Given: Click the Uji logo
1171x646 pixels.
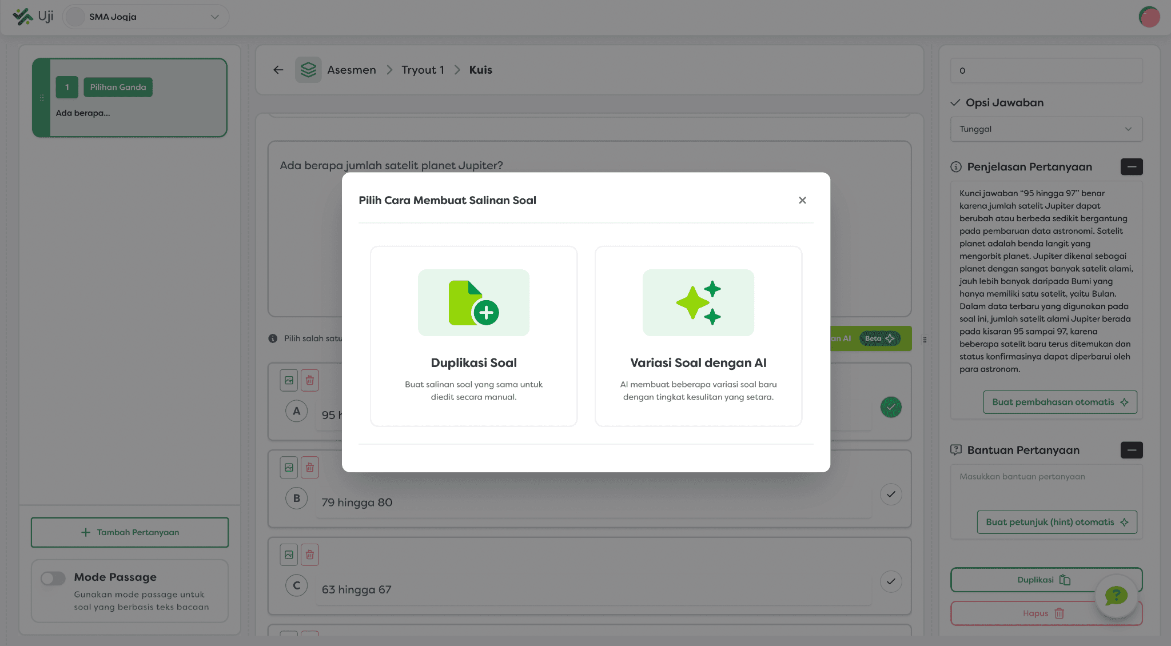Looking at the screenshot, I should point(33,17).
